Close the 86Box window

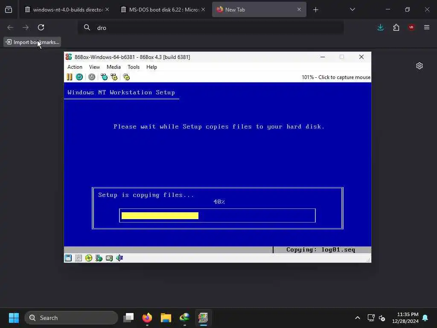pos(361,57)
